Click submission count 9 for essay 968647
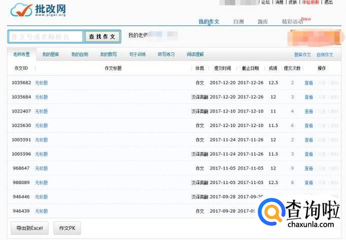 [292, 168]
